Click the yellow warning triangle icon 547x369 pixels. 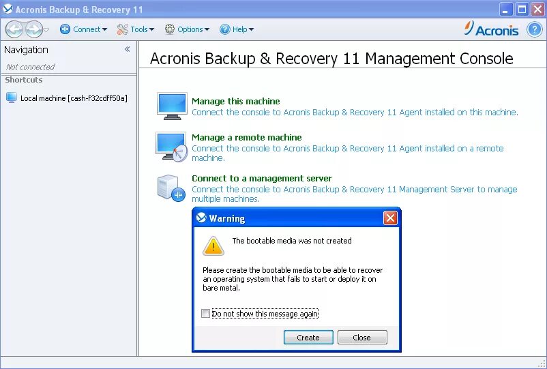point(213,246)
